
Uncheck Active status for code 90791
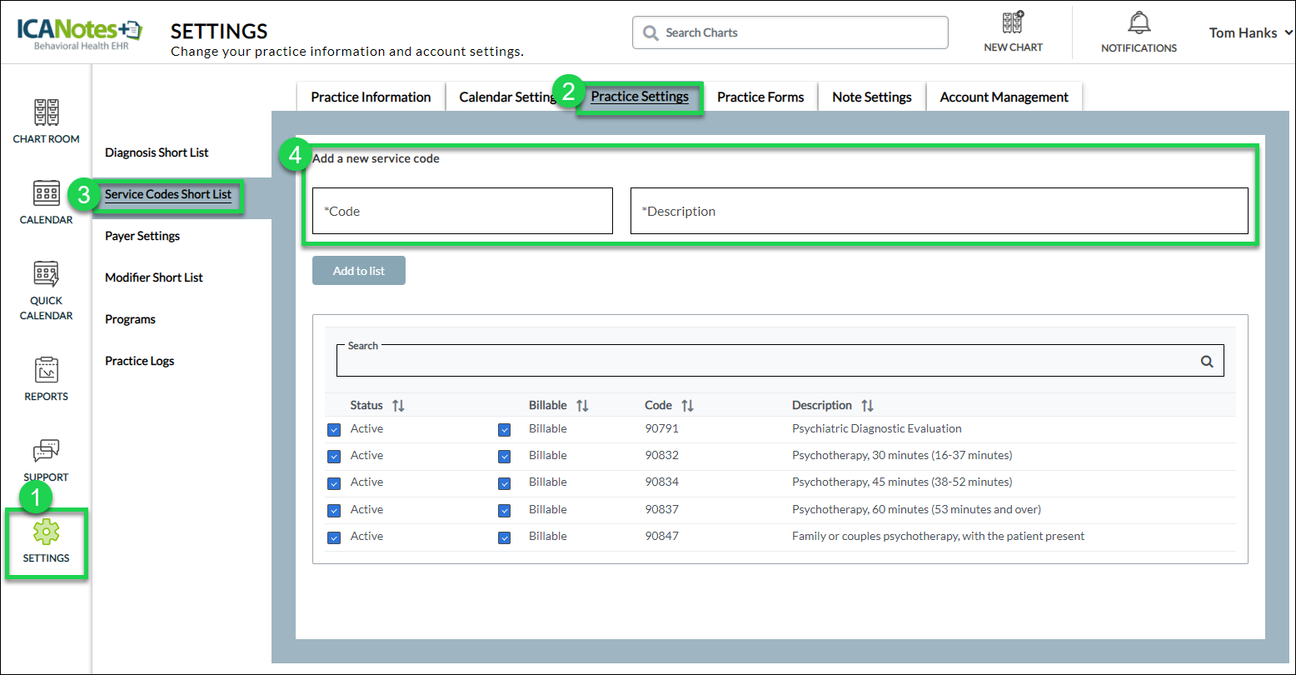pos(334,430)
